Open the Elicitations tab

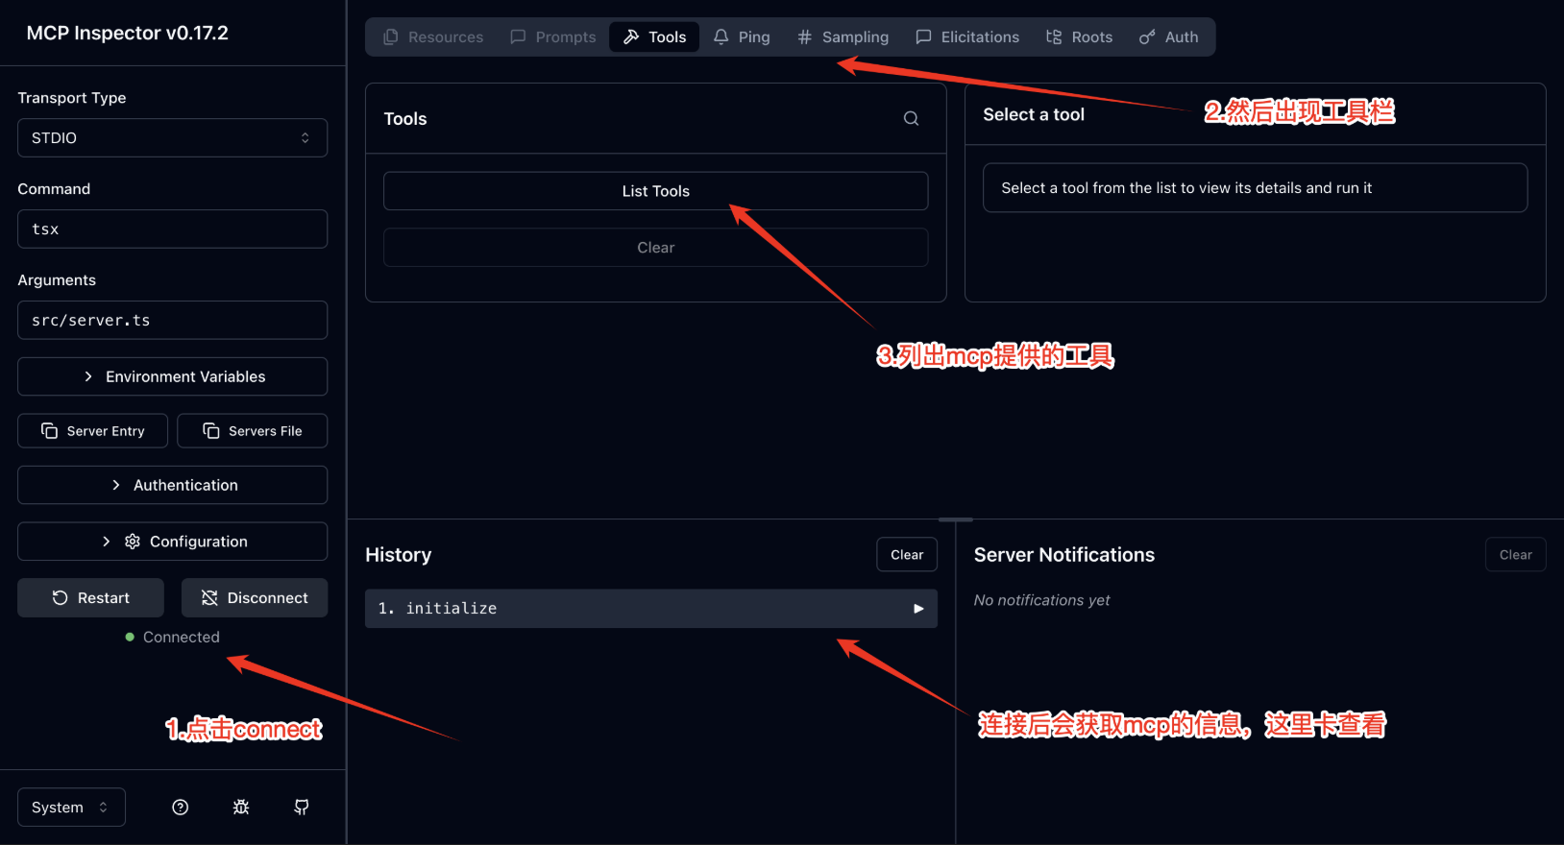[x=967, y=37]
